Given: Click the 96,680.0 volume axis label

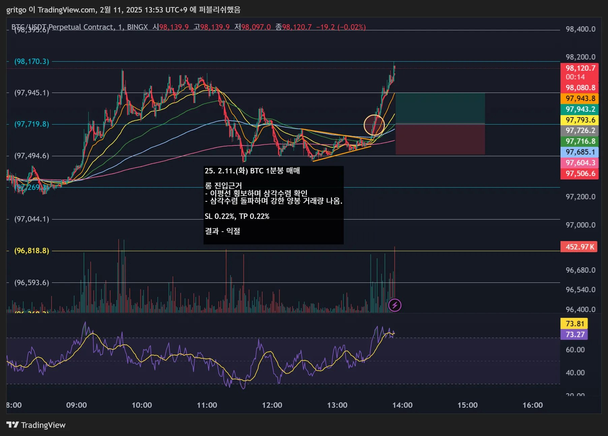Looking at the screenshot, I should click(580, 270).
